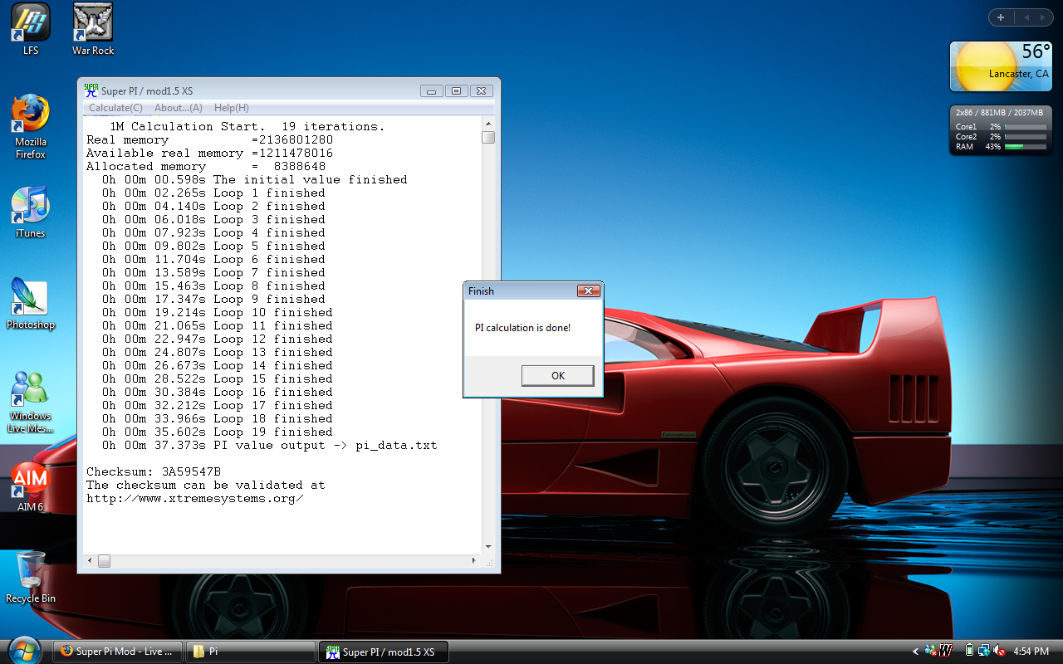This screenshot has width=1063, height=664.
Task: Click the "The initial value finished" line
Action: tap(254, 179)
